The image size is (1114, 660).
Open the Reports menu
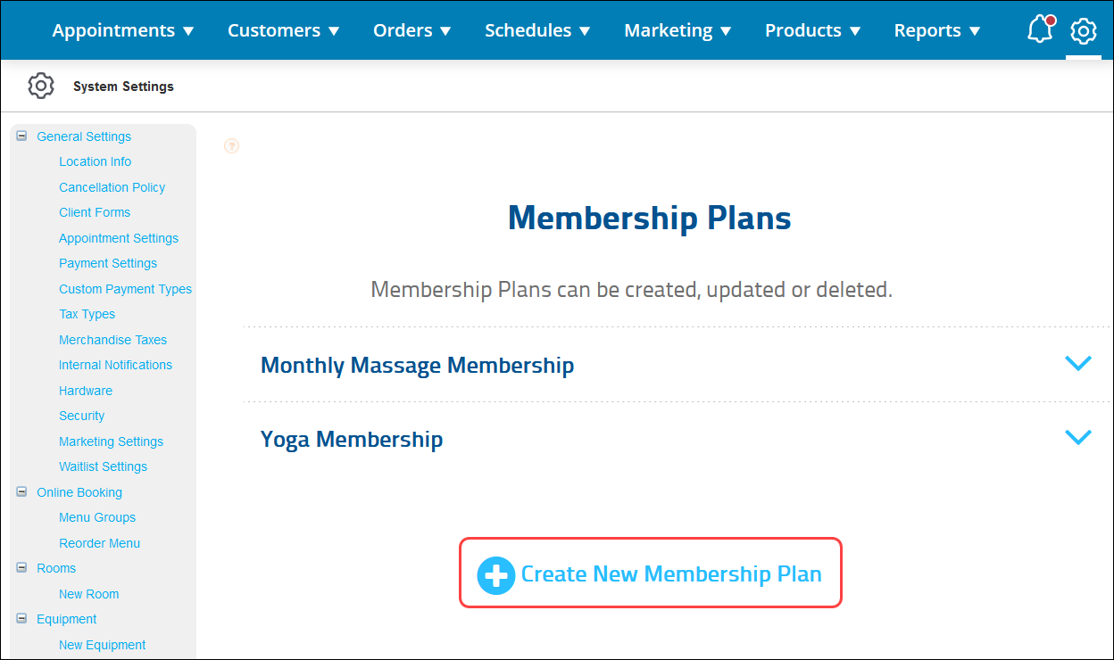click(x=936, y=29)
